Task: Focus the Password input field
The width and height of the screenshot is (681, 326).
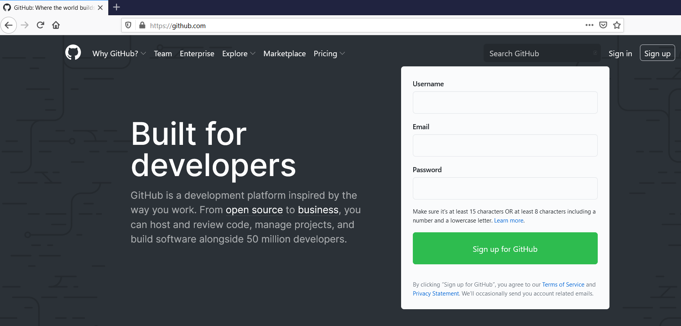Action: tap(505, 189)
